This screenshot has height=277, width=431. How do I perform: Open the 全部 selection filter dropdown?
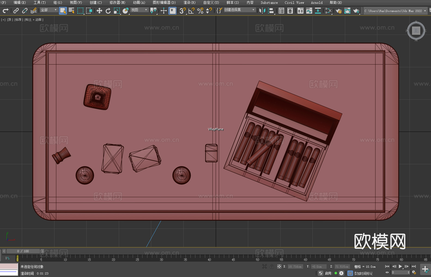tap(49, 10)
